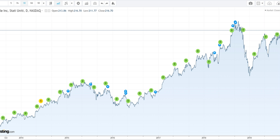Click the 2019 label on the time axis

tap(250, 138)
